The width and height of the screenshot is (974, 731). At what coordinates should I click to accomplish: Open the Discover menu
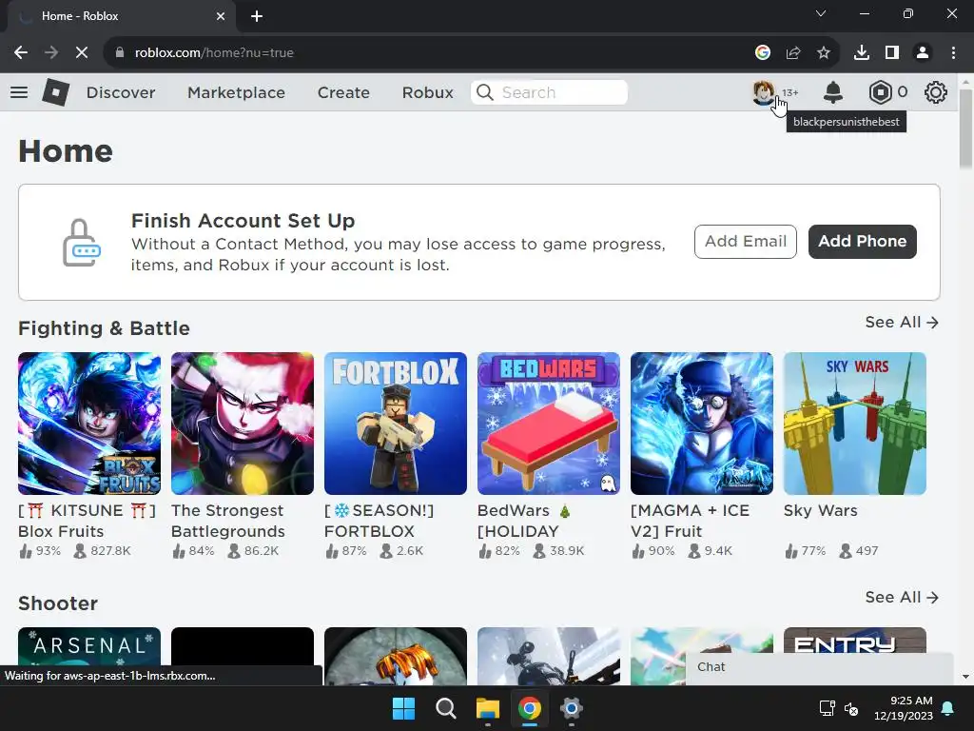pyautogui.click(x=121, y=92)
